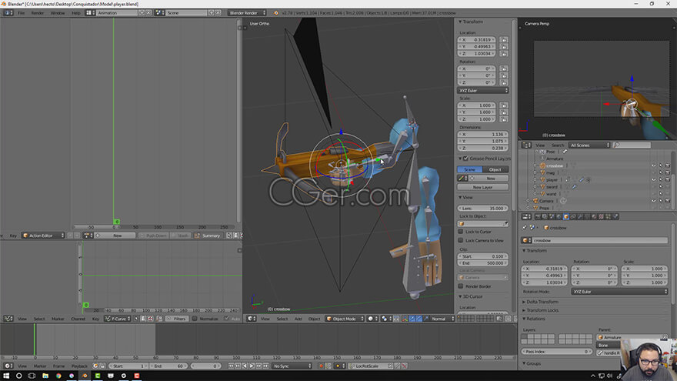
Task: Click the Filters button in the graph editor
Action: click(x=176, y=319)
